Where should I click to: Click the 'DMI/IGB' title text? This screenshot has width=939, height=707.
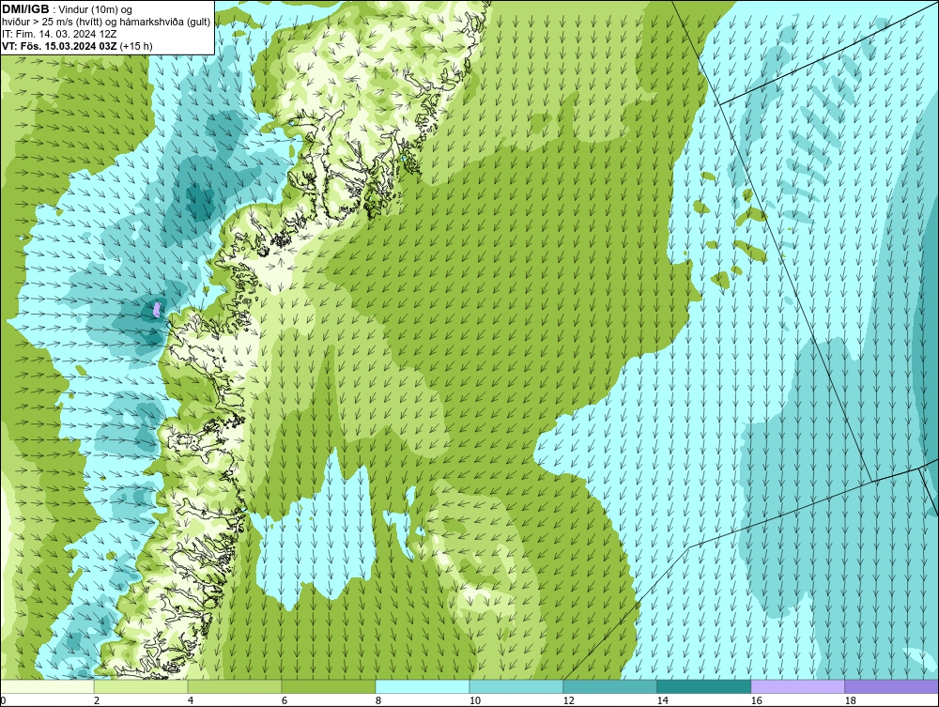(x=25, y=9)
